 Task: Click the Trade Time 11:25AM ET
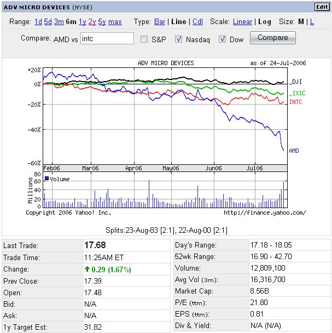coord(104,257)
